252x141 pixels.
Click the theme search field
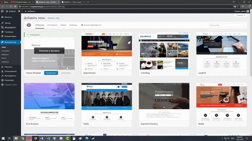(228, 25)
